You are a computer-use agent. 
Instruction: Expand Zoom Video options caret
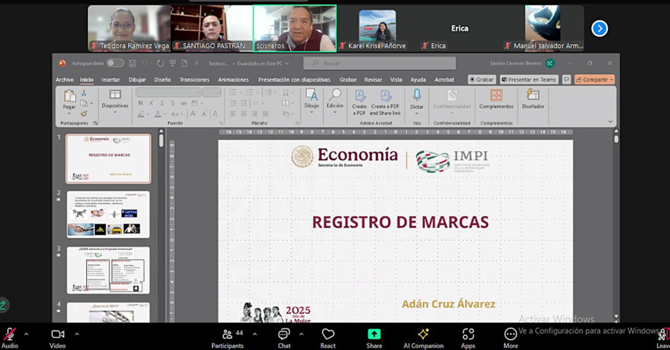tap(77, 334)
